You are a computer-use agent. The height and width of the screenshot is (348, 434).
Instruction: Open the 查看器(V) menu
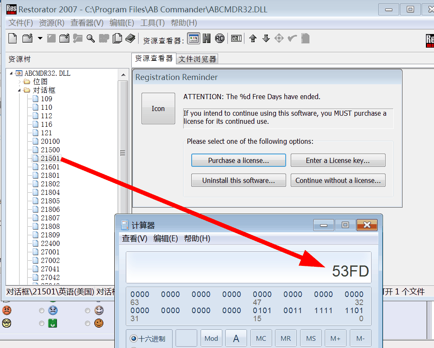click(87, 23)
